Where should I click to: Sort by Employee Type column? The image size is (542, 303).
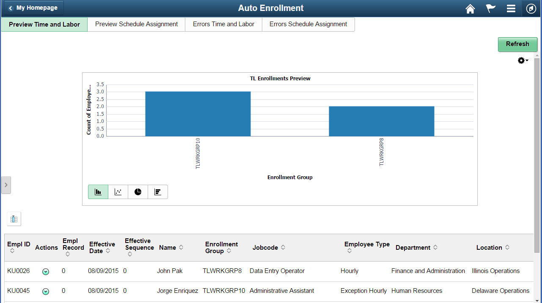pos(367,247)
